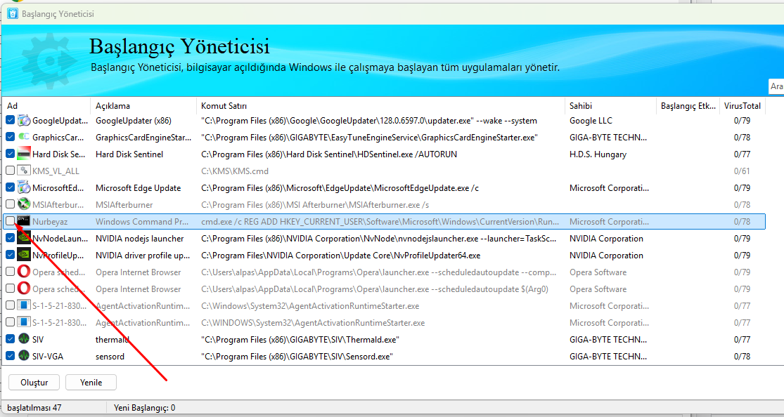Click the MSIAfterburner row icon
The image size is (784, 417).
point(23,205)
